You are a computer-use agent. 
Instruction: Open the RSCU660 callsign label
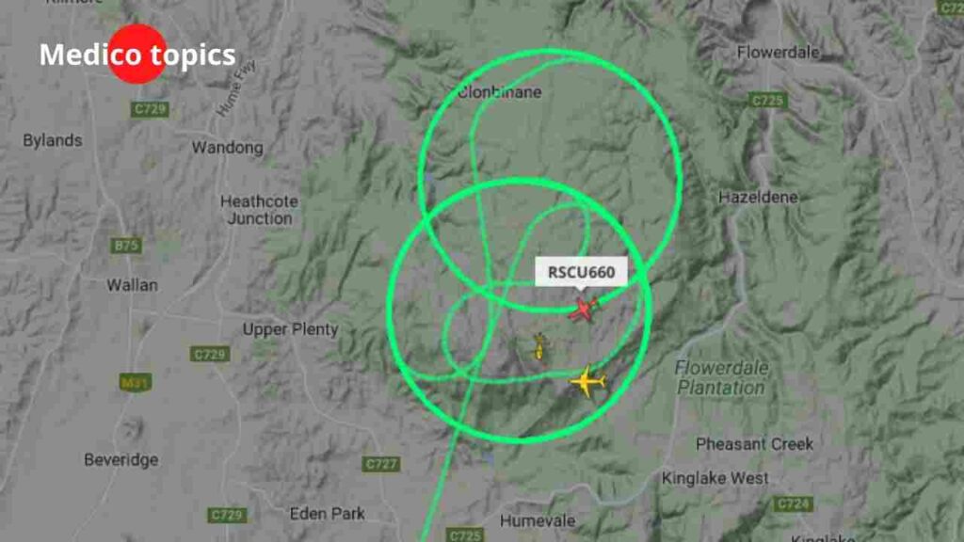pos(581,272)
